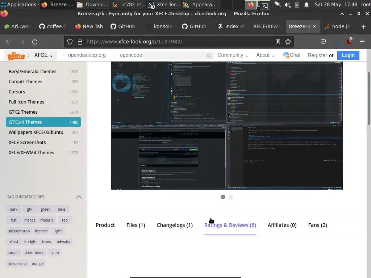The height and width of the screenshot is (278, 371).
Task: View site security via the padlock icon
Action: [x=80, y=42]
